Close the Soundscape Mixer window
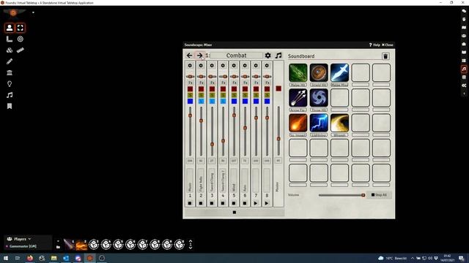The image size is (469, 263). (x=388, y=45)
